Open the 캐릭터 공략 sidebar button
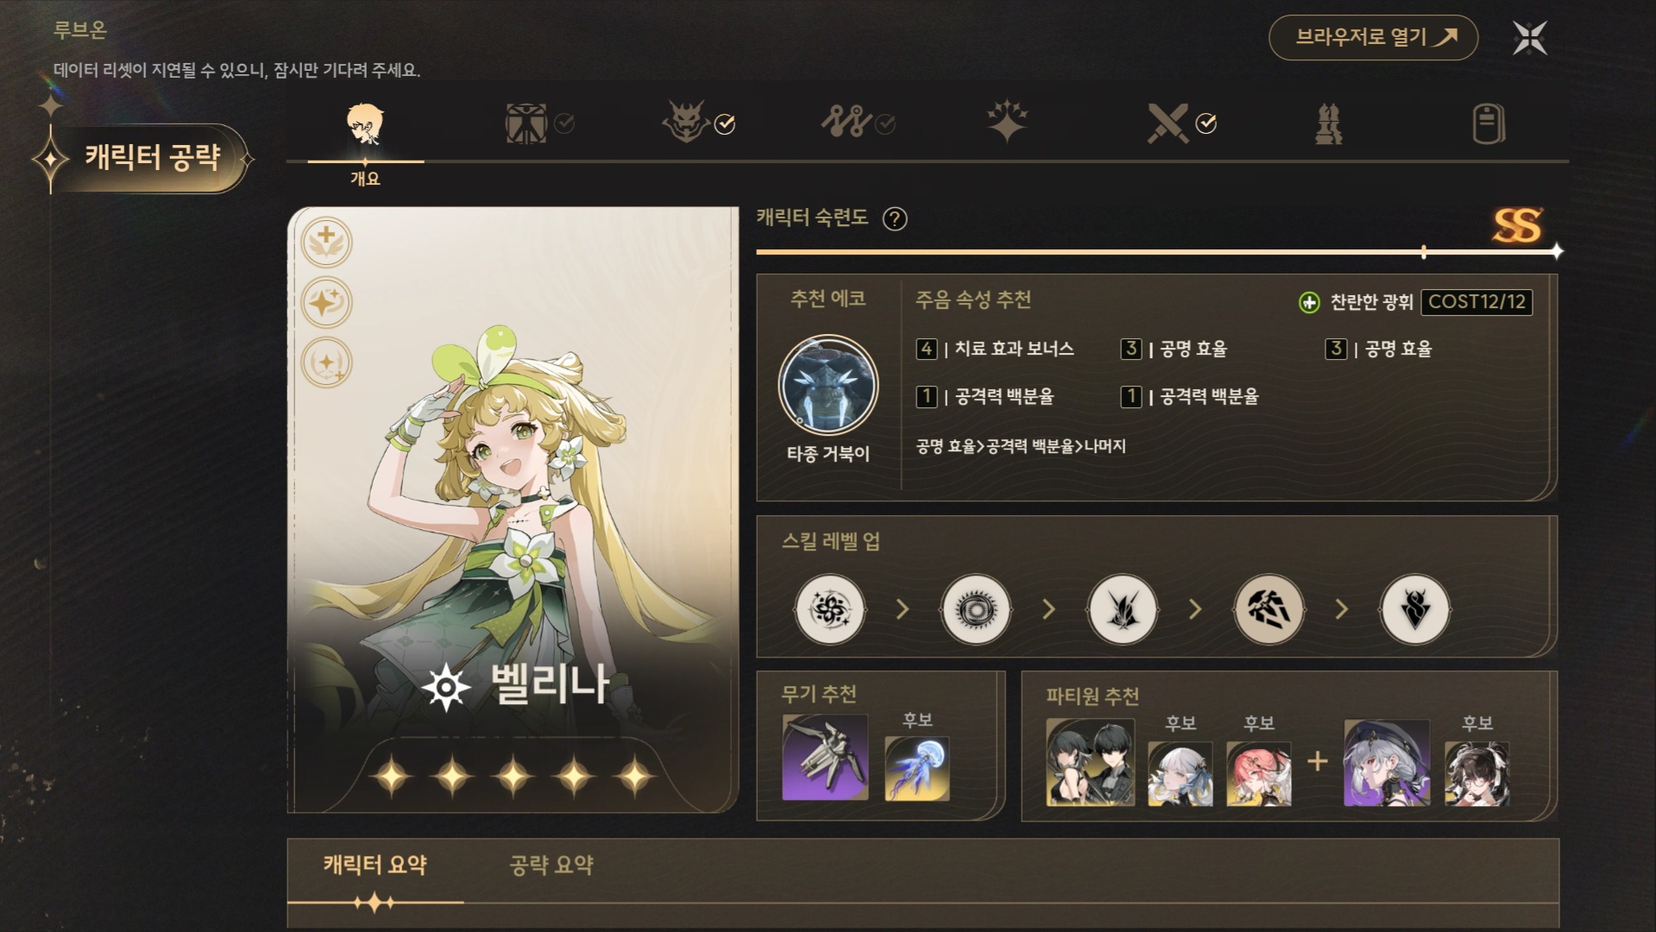 (152, 157)
